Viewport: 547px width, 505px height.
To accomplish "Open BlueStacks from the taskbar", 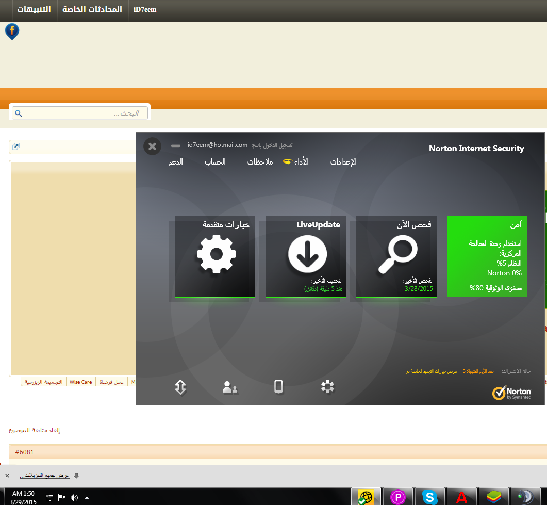I will point(493,497).
